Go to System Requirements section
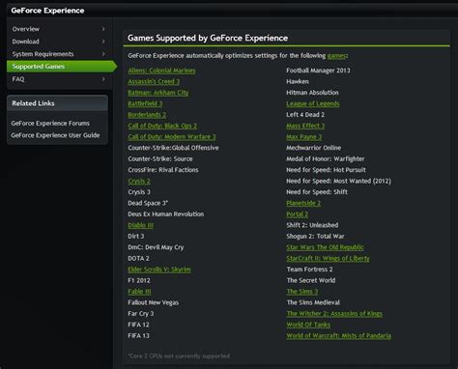The height and width of the screenshot is (369, 458). (x=60, y=54)
